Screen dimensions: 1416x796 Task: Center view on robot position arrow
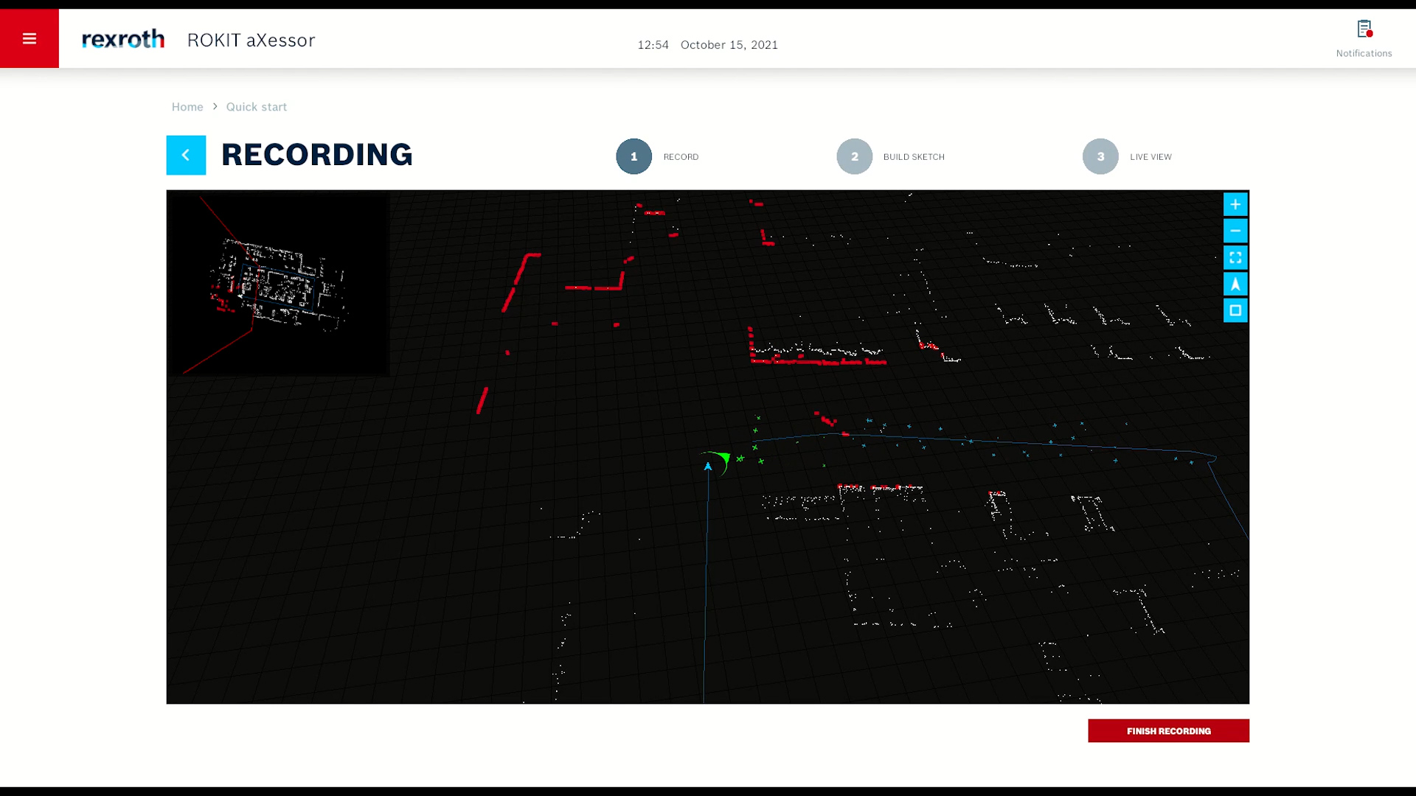point(1235,284)
